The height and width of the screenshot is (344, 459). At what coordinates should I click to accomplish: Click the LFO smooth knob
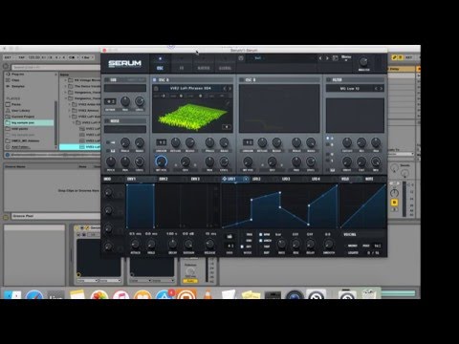[328, 245]
